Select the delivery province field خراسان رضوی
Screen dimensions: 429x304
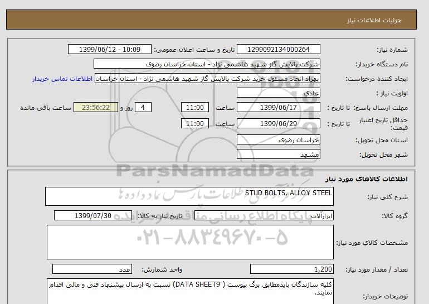[x=278, y=139]
